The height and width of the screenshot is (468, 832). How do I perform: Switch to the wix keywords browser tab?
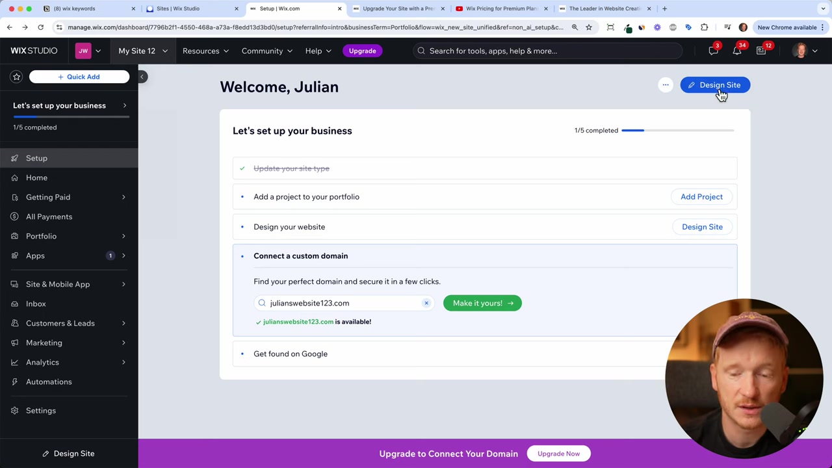coord(88,8)
